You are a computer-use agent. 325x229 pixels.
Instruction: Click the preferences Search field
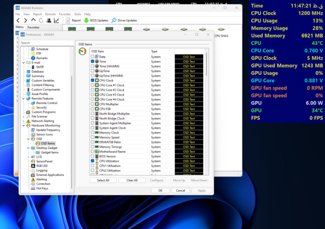(x=47, y=43)
